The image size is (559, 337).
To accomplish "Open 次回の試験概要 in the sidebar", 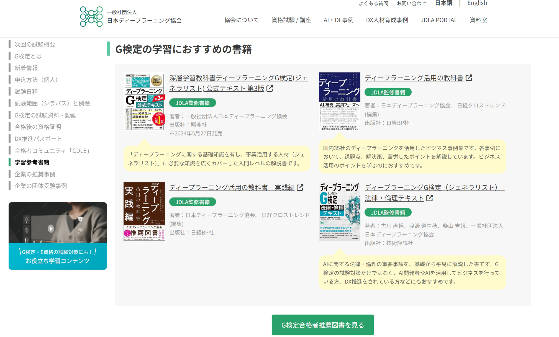I will click(35, 44).
